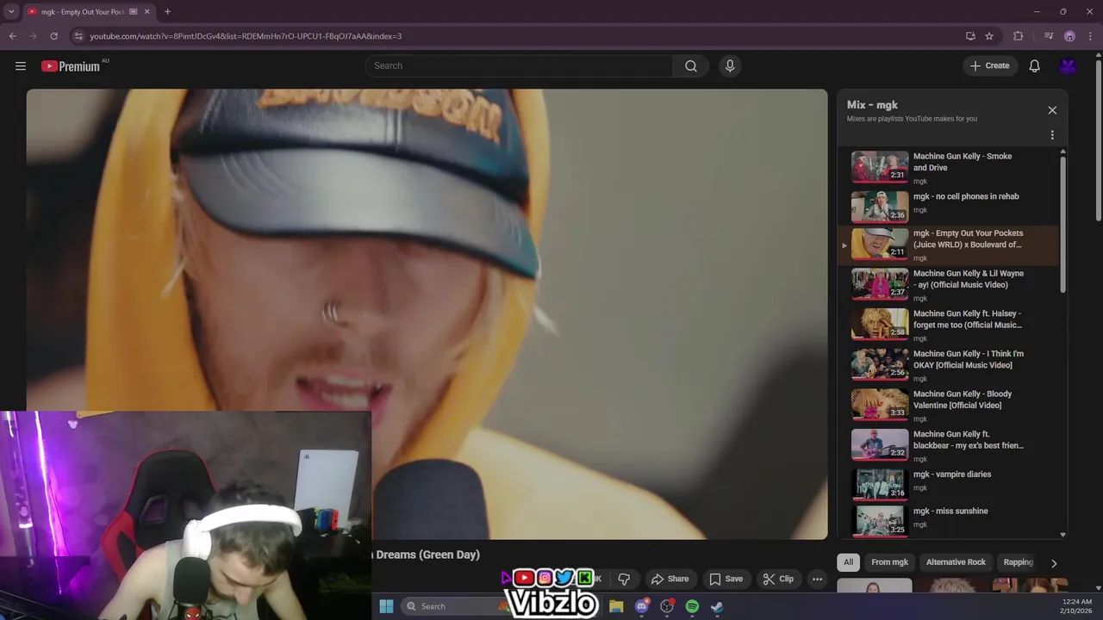
Task: Click the playlist panel scrollbar
Action: coord(1062,224)
